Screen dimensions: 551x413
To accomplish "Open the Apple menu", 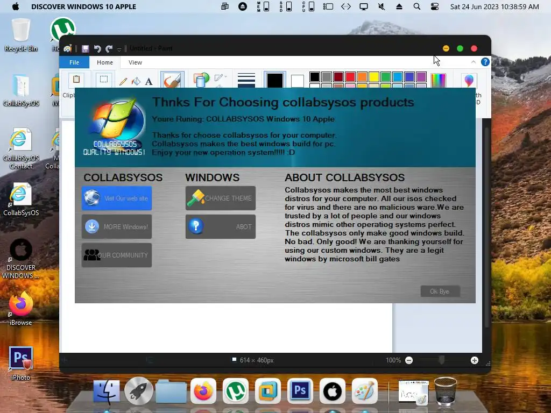I will click(16, 6).
